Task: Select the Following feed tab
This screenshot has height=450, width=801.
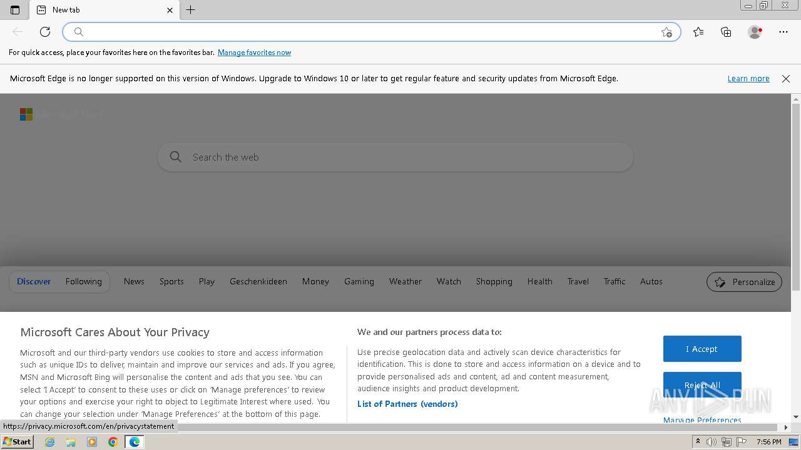Action: click(84, 282)
